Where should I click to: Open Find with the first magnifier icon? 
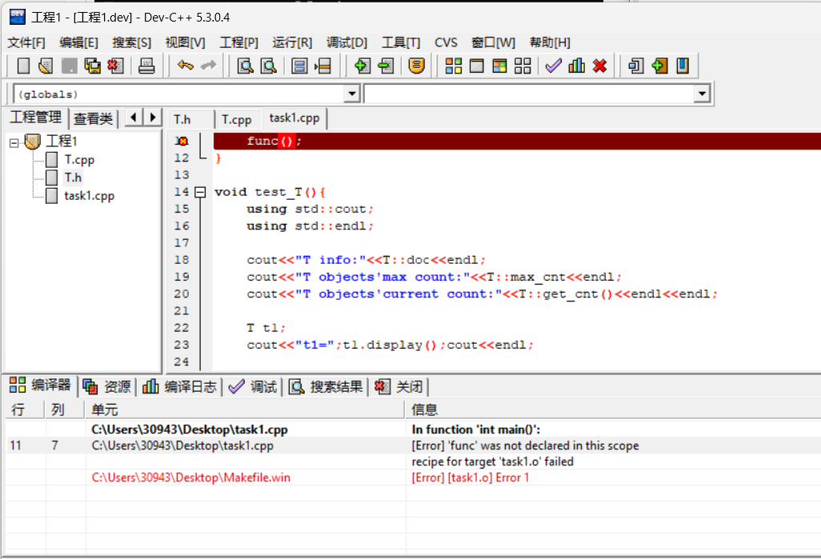245,66
